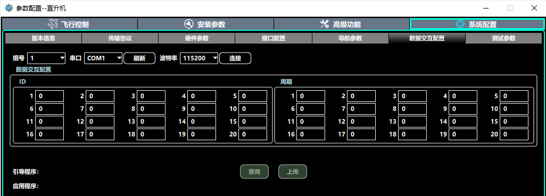This screenshot has height=196, width=546.
Task: Click the ID field number 1
Action: [49, 96]
